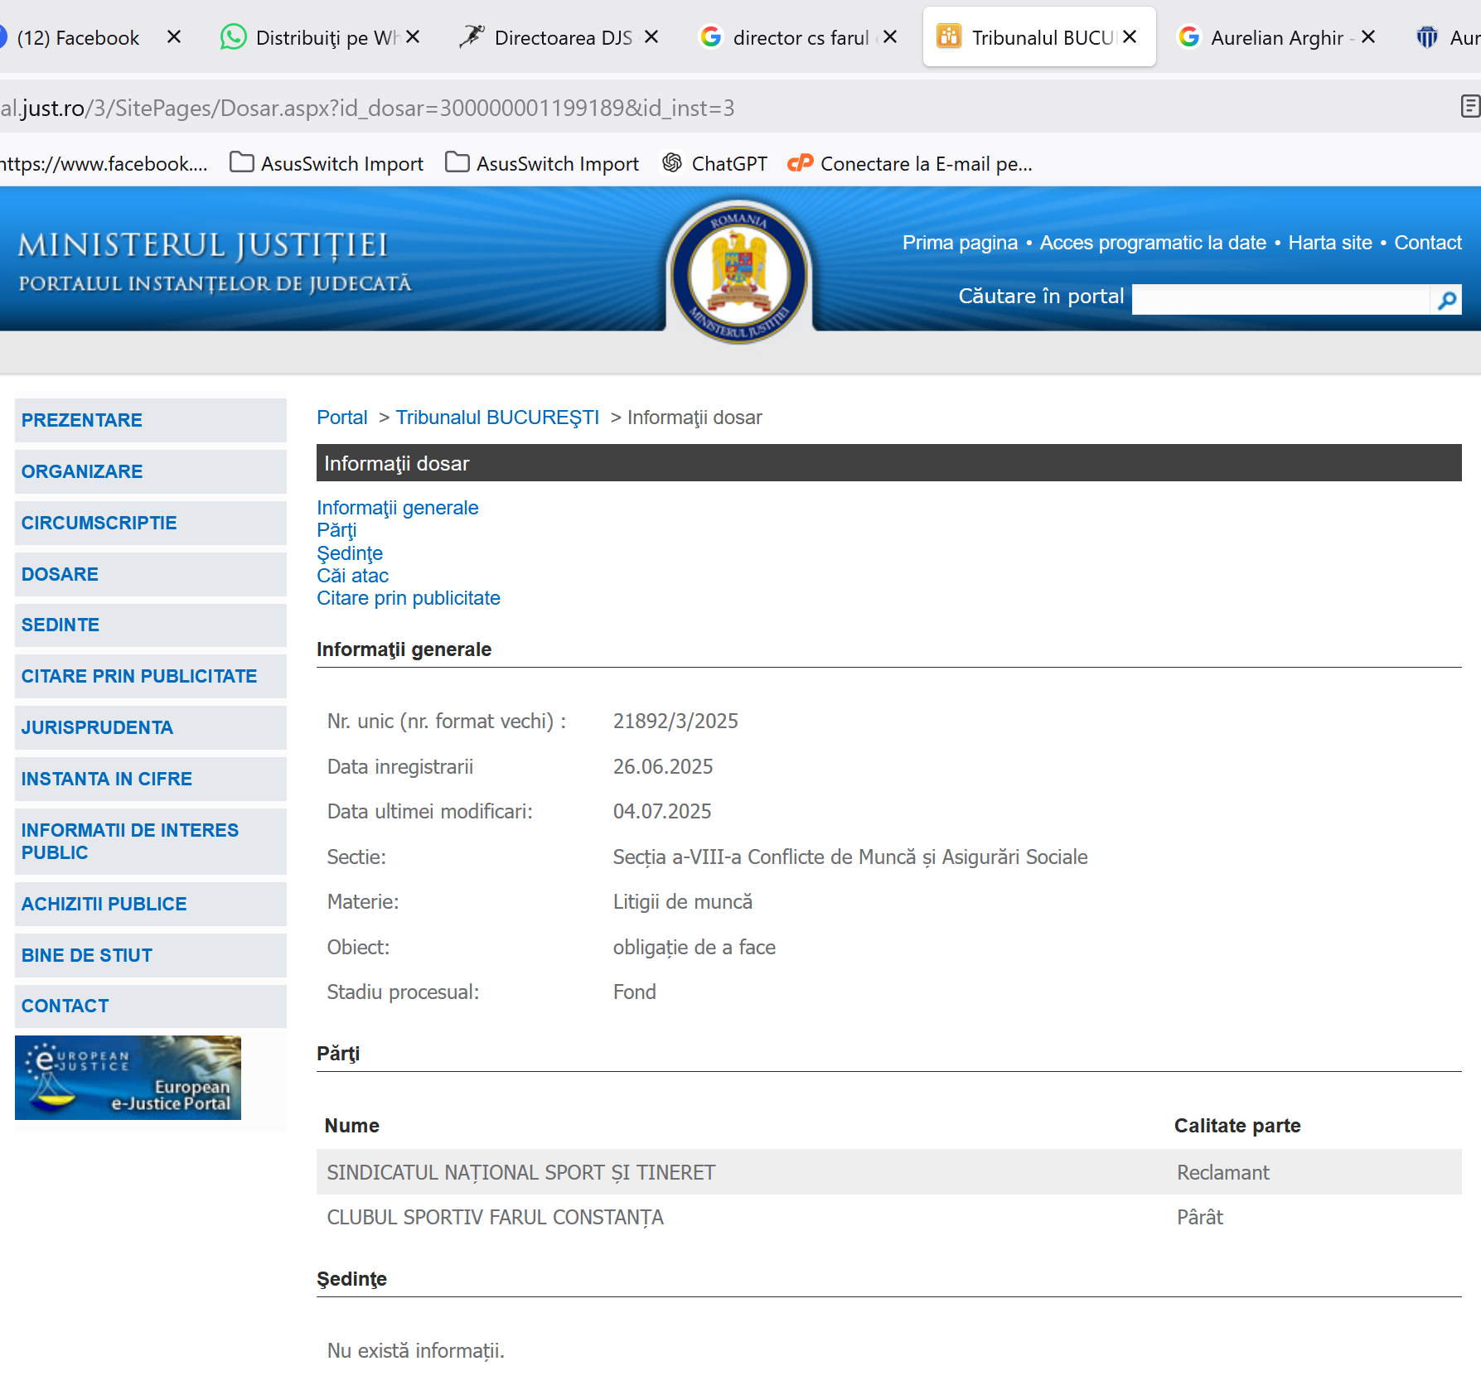Click the Acces programatic la date link

coord(1152,243)
